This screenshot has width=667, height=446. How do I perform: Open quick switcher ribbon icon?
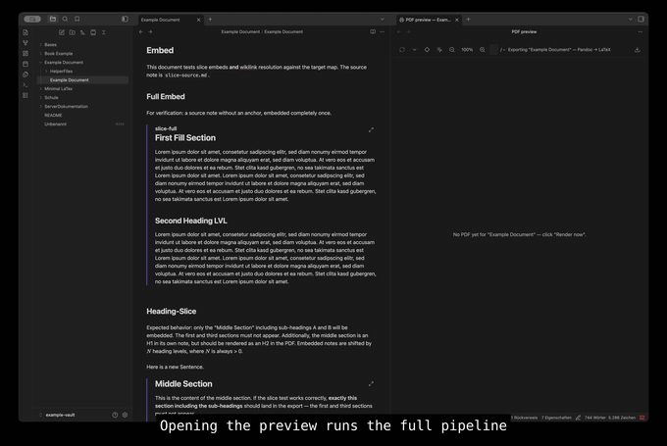click(x=26, y=32)
